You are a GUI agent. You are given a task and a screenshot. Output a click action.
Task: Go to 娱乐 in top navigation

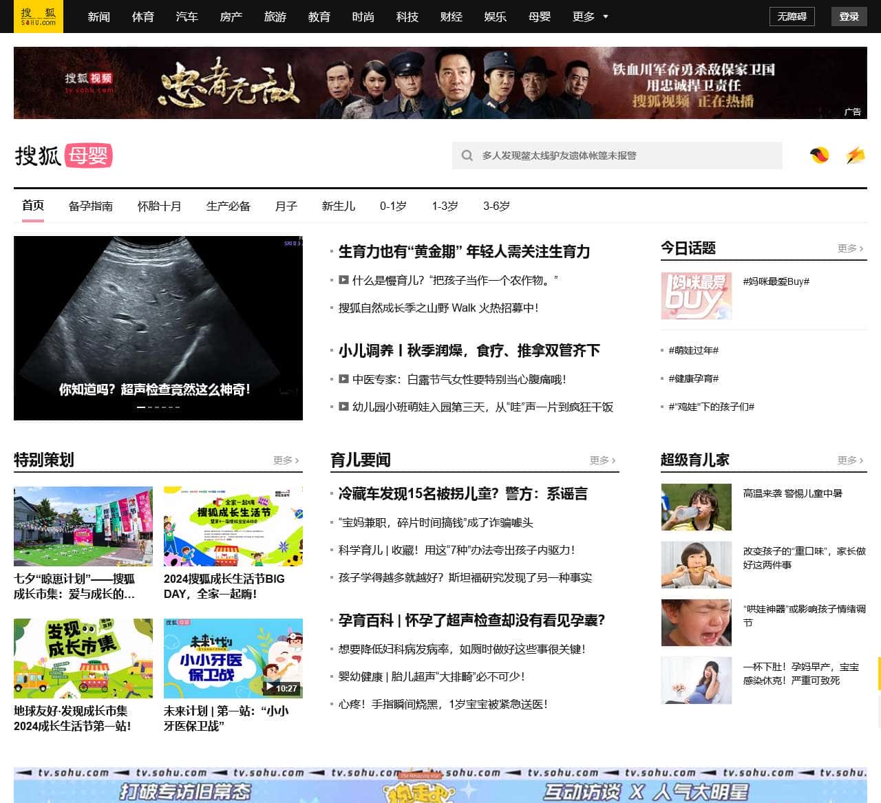pos(496,17)
